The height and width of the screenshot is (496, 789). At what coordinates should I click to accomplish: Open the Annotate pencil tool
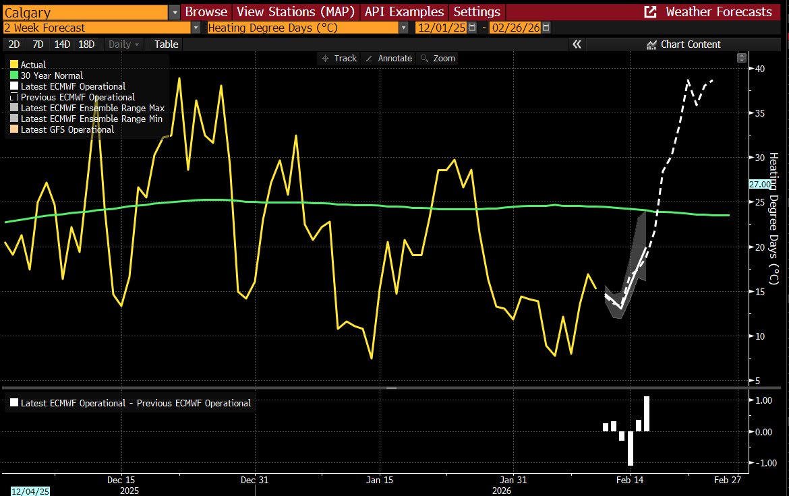coord(388,58)
